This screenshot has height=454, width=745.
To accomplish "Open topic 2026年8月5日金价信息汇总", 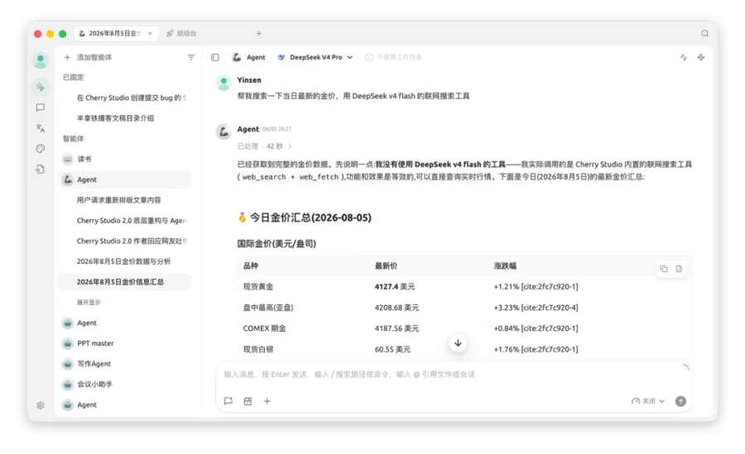I will point(126,282).
